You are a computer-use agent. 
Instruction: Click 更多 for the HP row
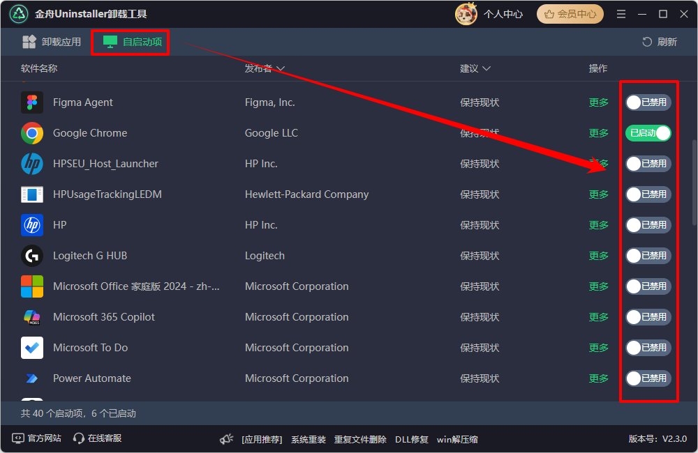pyautogui.click(x=598, y=225)
